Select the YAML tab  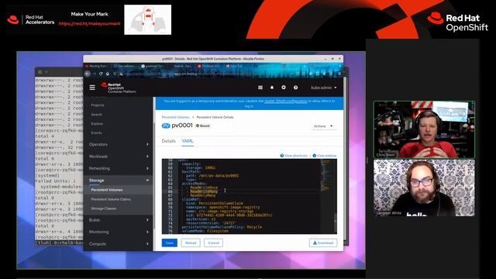click(188, 141)
